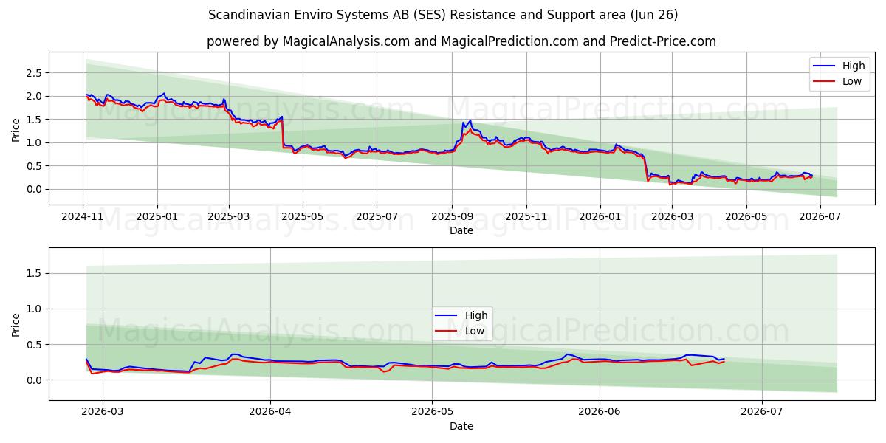Screen dimensions: 886x443
Task: Click the bottom chart '2026-05' date tick
Action: pos(433,413)
